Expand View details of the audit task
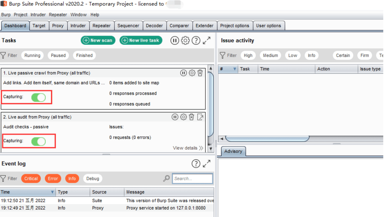 click(188, 148)
